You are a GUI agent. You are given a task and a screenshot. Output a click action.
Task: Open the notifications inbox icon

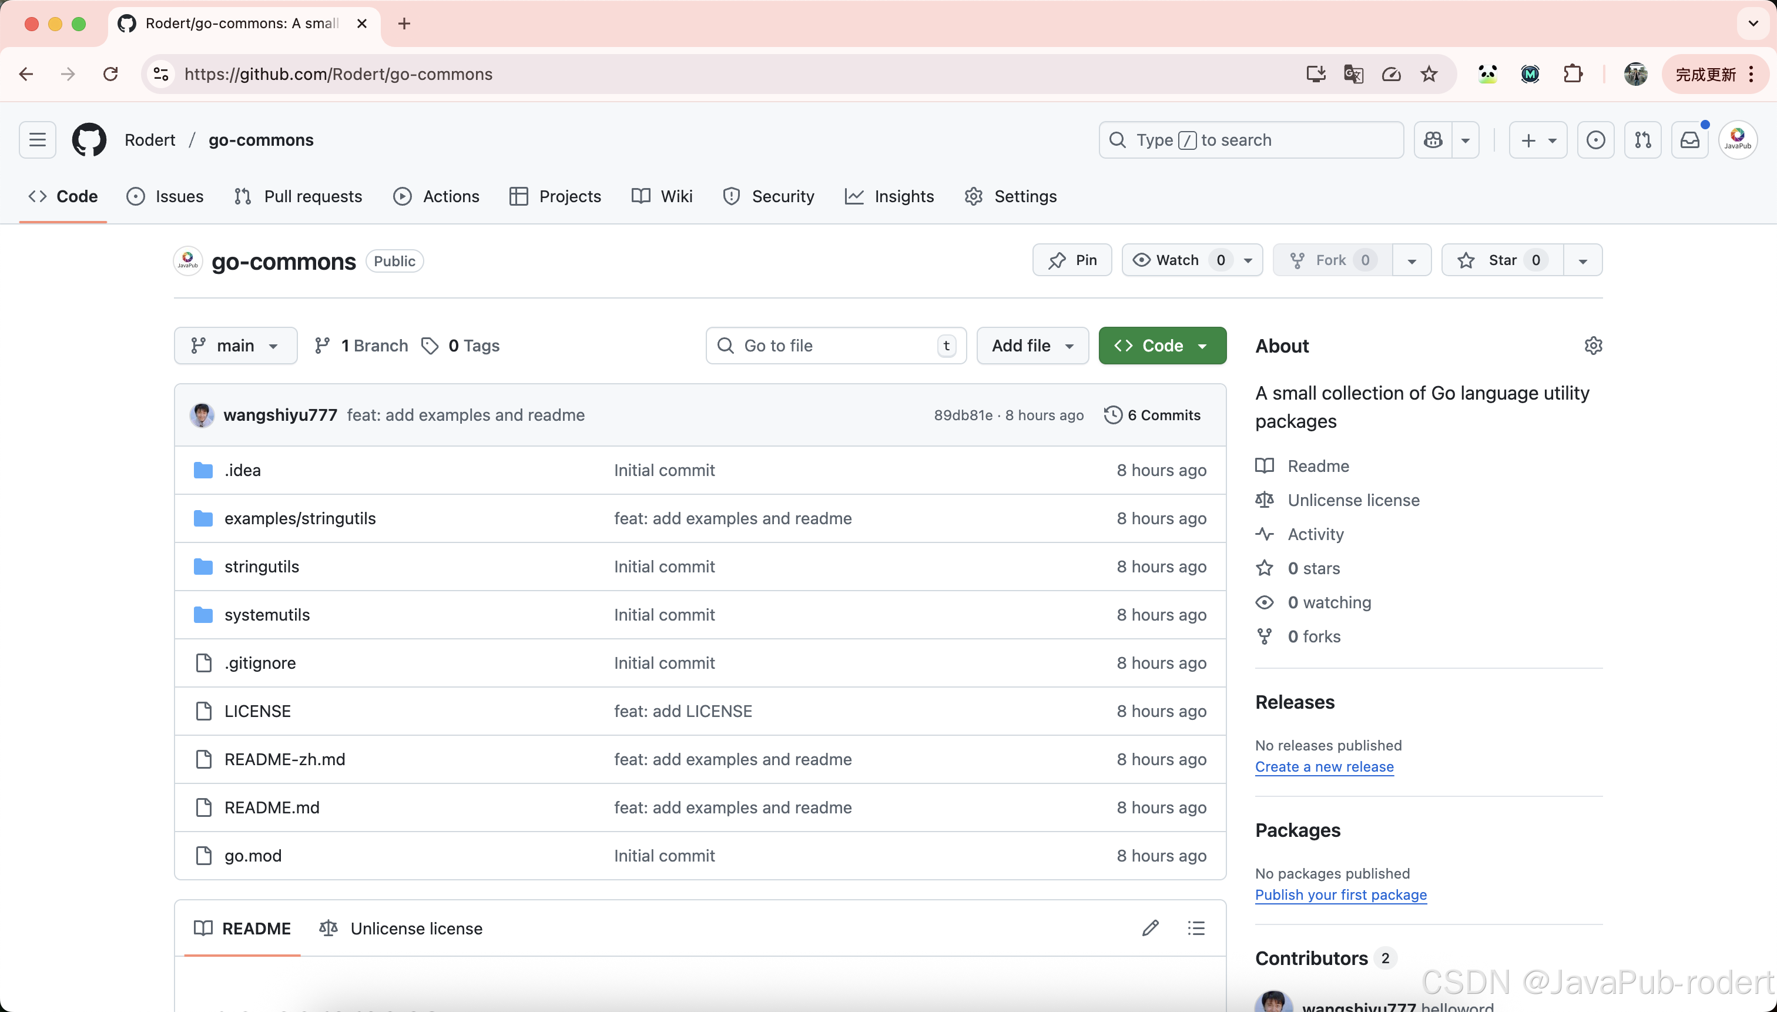pos(1689,140)
